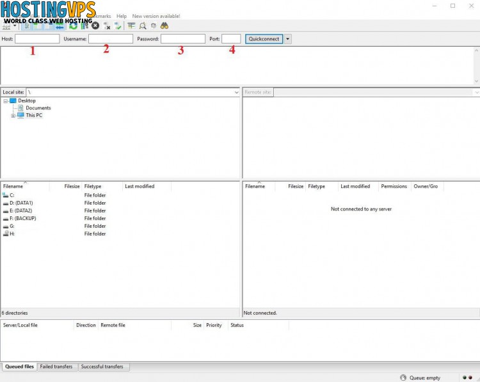Switch to the Successful transfers tab
This screenshot has height=382, width=480.
point(102,367)
